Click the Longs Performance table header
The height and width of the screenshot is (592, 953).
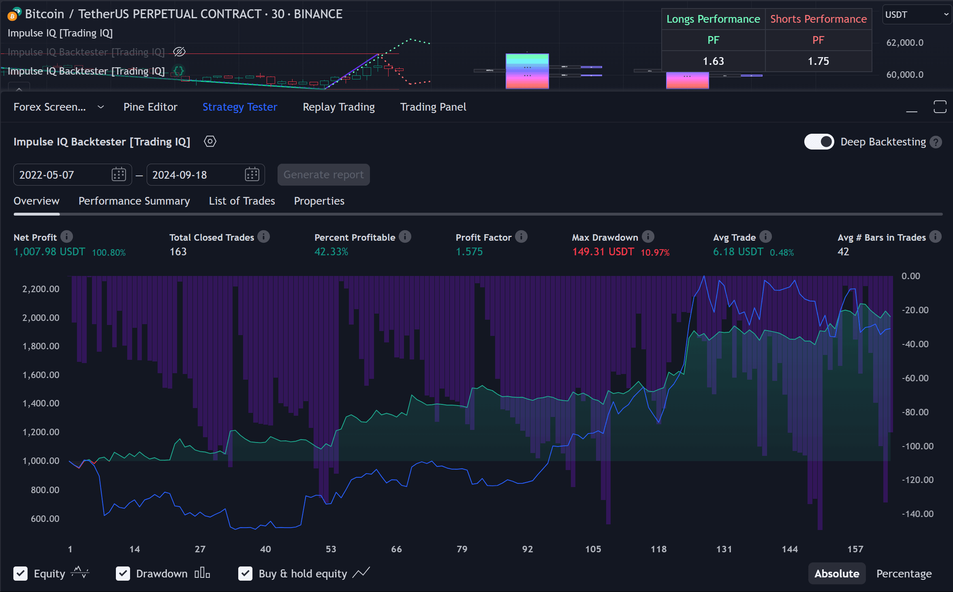tap(713, 19)
